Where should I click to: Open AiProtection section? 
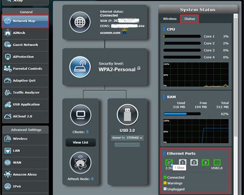(25, 57)
